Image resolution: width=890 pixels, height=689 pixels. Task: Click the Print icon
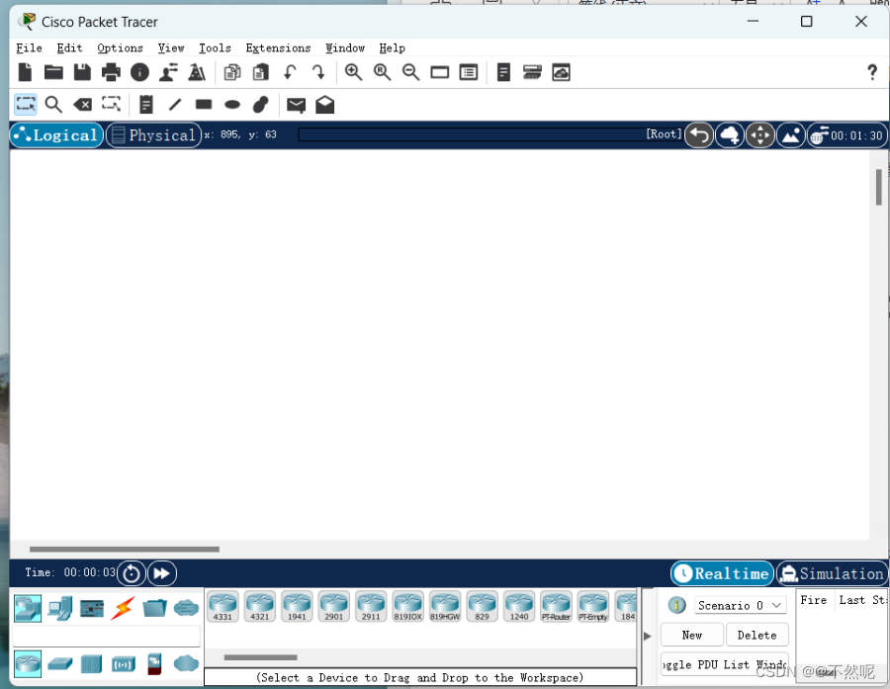click(111, 72)
